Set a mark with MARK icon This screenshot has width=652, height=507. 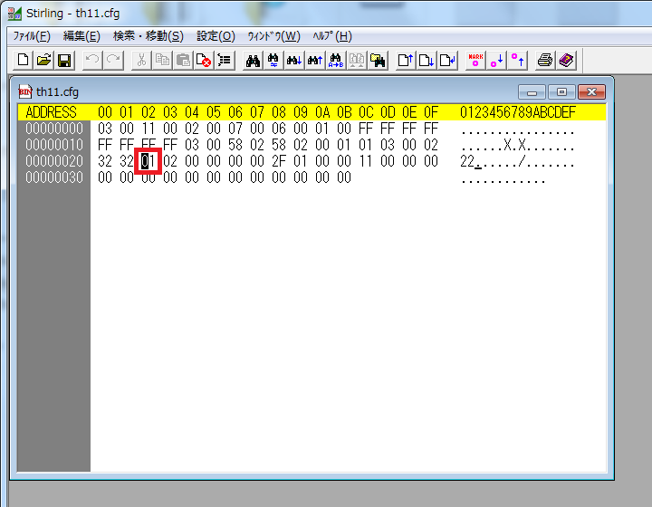tap(475, 61)
